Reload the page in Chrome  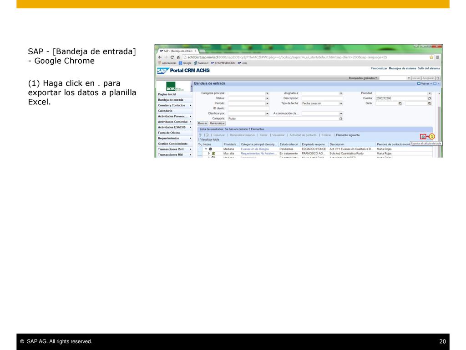pos(172,57)
